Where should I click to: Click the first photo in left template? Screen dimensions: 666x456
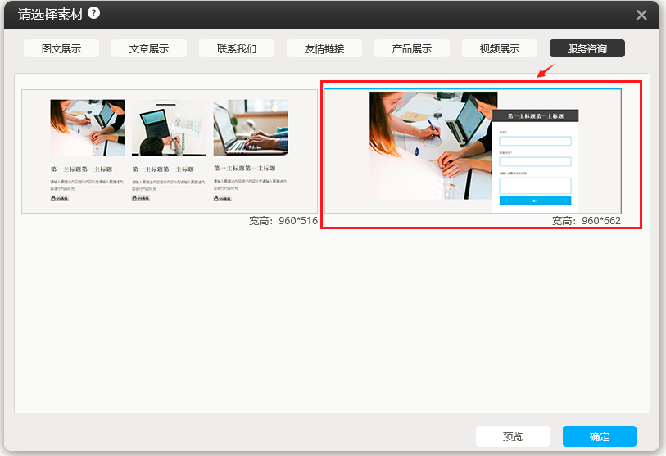click(87, 128)
